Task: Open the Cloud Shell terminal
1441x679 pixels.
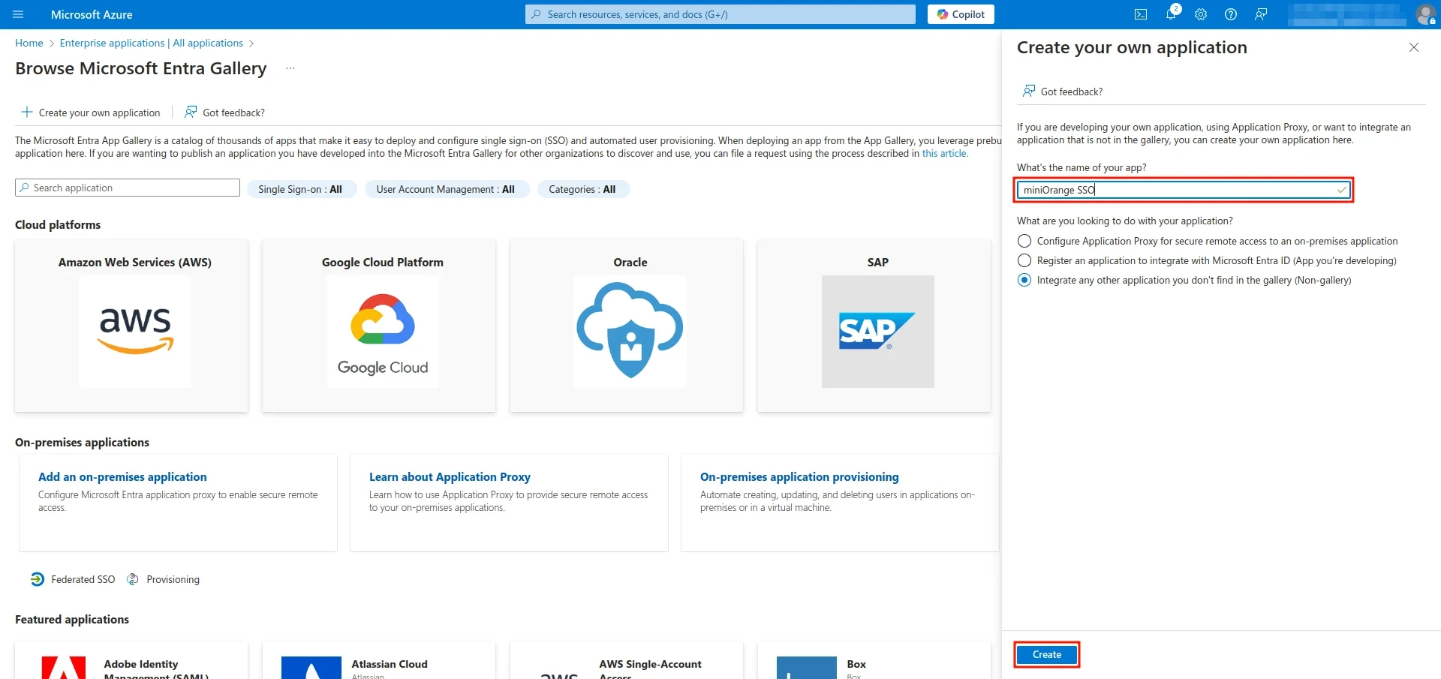Action: [x=1142, y=14]
